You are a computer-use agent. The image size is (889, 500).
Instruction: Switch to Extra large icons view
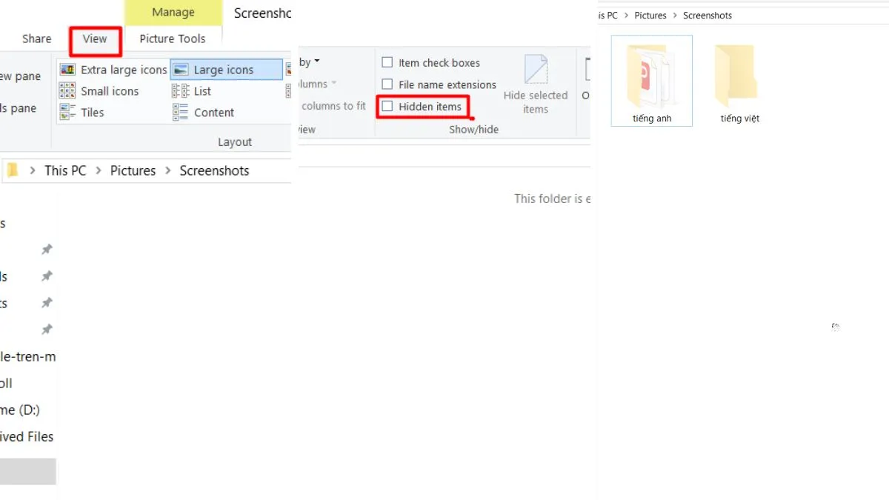[121, 70]
